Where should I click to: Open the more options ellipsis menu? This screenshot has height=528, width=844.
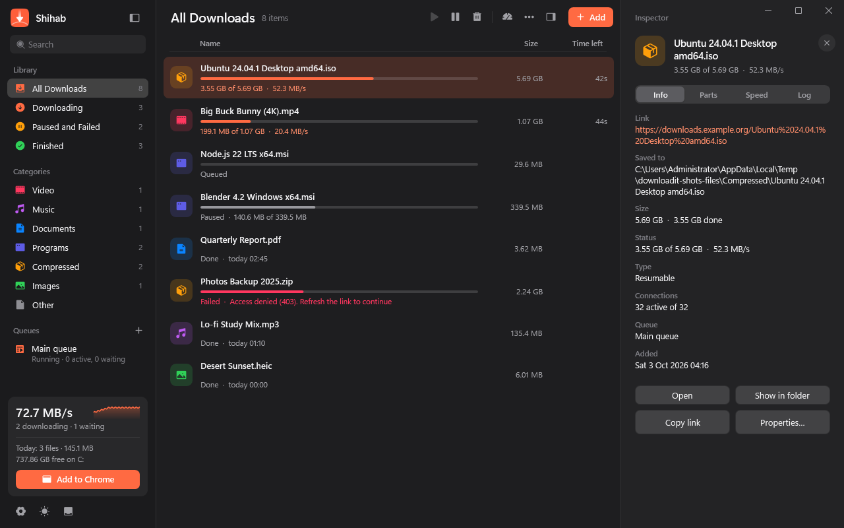click(x=529, y=17)
